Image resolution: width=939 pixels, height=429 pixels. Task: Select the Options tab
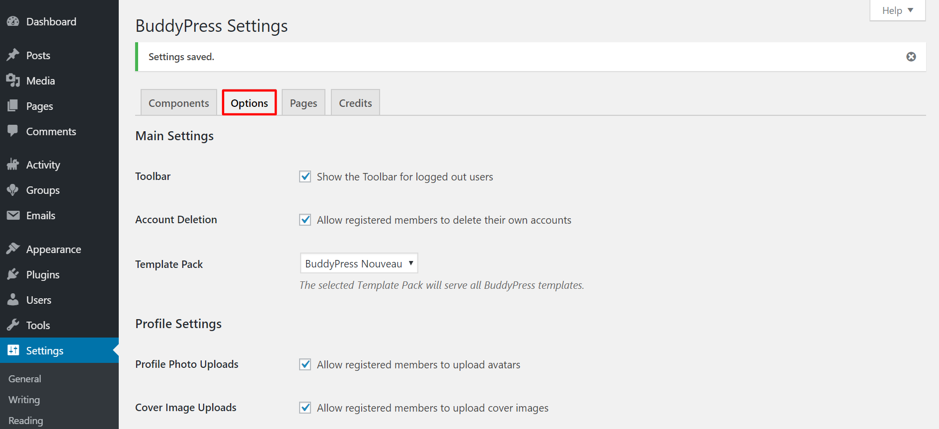coord(249,102)
